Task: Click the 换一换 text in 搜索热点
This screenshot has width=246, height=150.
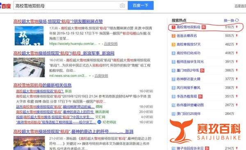Action: coord(229,21)
